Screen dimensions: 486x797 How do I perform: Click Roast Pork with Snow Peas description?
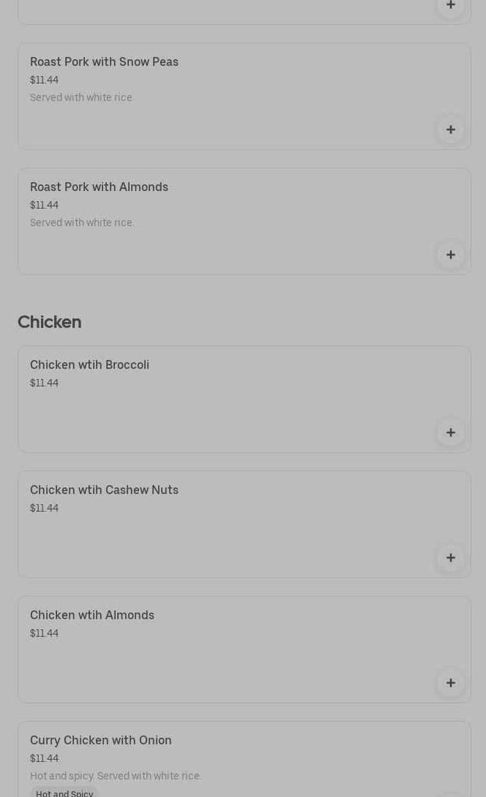click(x=81, y=98)
